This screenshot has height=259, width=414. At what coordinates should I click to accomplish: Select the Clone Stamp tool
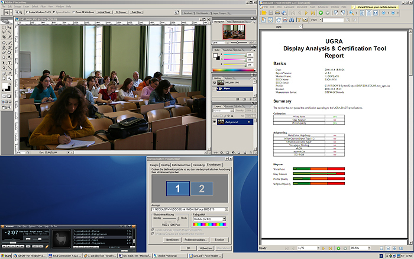4,48
